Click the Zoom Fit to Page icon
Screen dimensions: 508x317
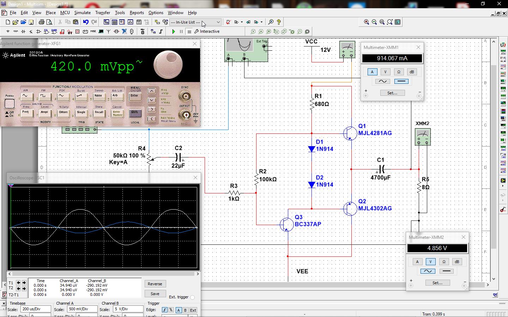tap(390, 22)
